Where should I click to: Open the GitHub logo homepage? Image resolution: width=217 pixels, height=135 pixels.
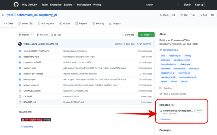[x=16, y=5]
